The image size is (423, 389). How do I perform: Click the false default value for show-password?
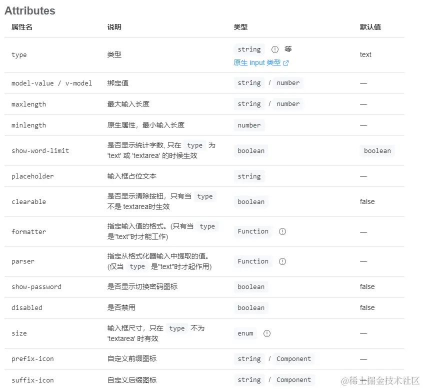tap(367, 287)
